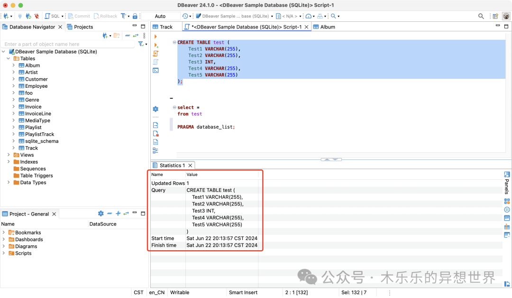Select the Genre table
This screenshot has height=298, width=512.
point(32,100)
